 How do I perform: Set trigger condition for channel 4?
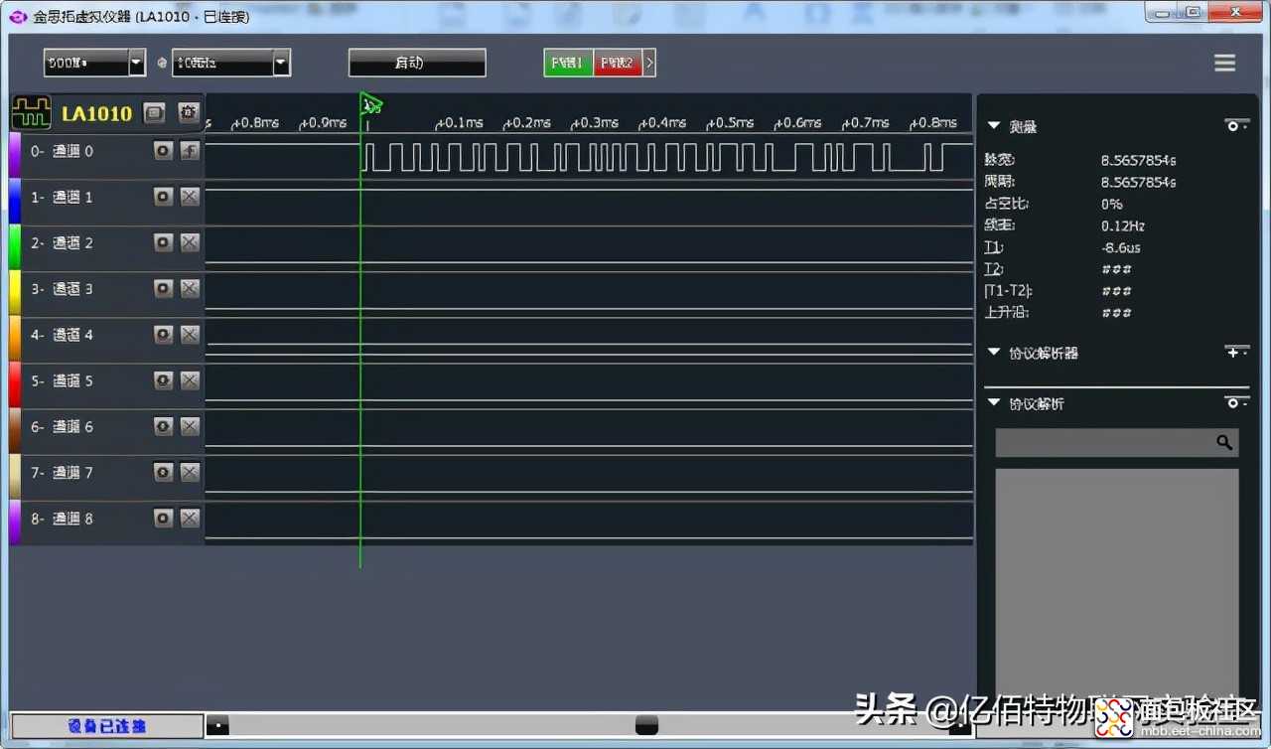pyautogui.click(x=190, y=335)
